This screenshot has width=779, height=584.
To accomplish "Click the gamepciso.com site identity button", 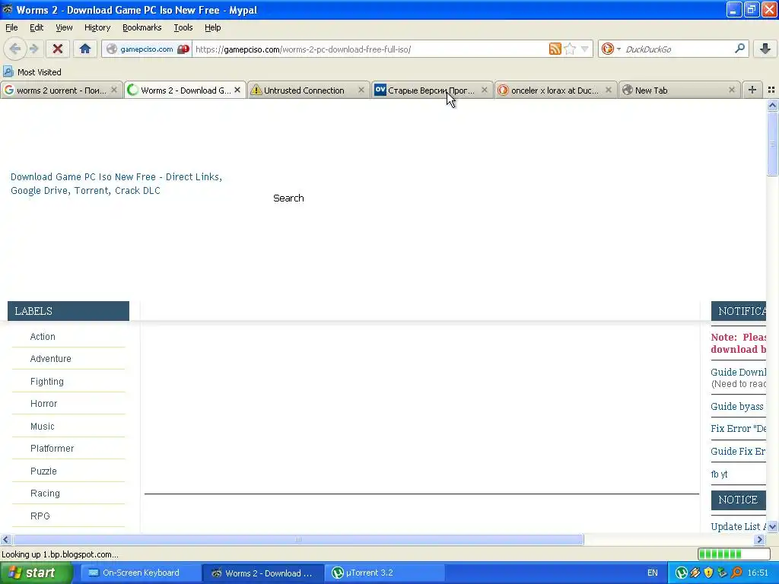I will point(147,49).
